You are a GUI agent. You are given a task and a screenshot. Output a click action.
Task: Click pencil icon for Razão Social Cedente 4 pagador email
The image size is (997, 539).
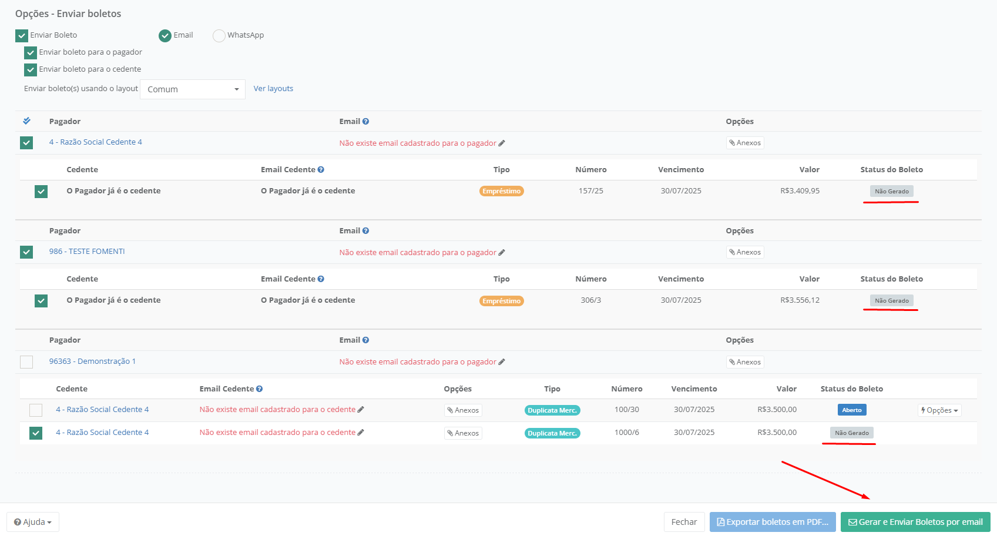502,143
